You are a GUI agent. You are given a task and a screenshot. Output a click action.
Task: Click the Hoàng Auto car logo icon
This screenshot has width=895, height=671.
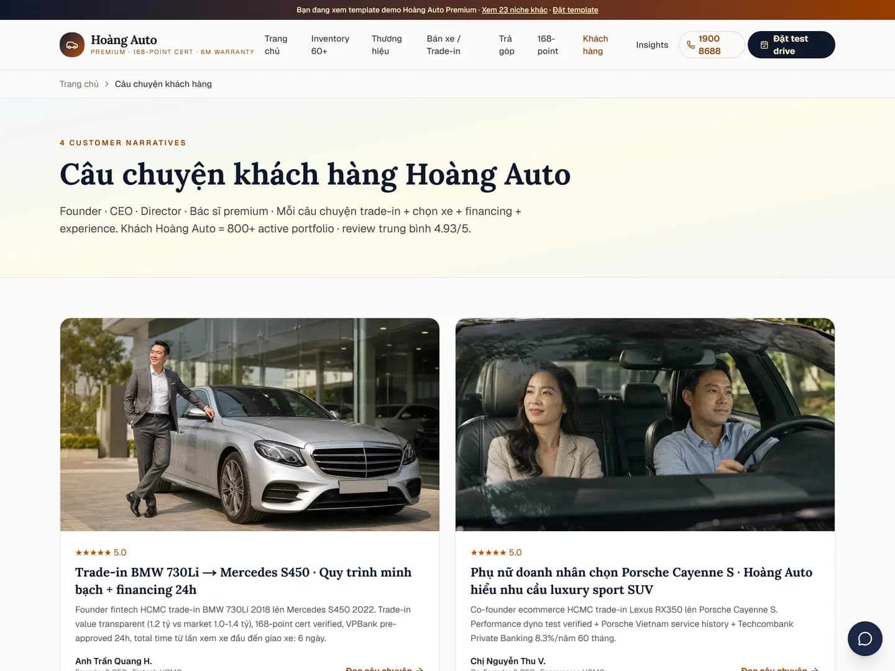tap(72, 45)
